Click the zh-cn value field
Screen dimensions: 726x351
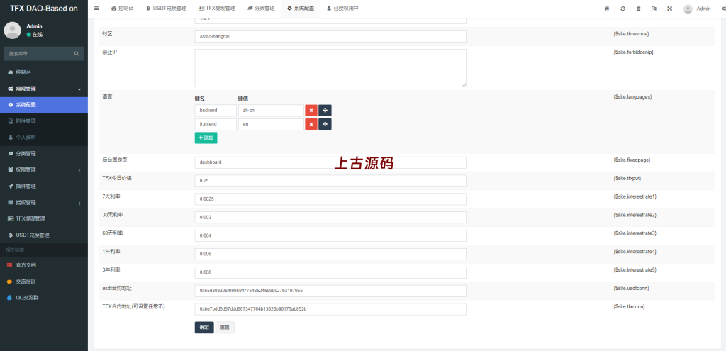coord(271,111)
